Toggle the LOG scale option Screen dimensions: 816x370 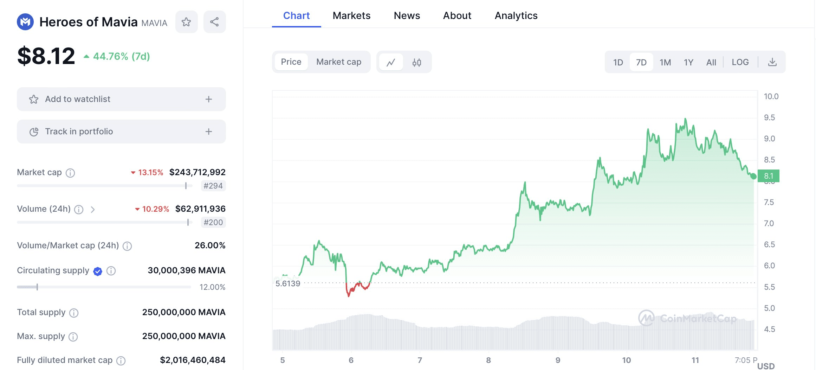pos(740,62)
